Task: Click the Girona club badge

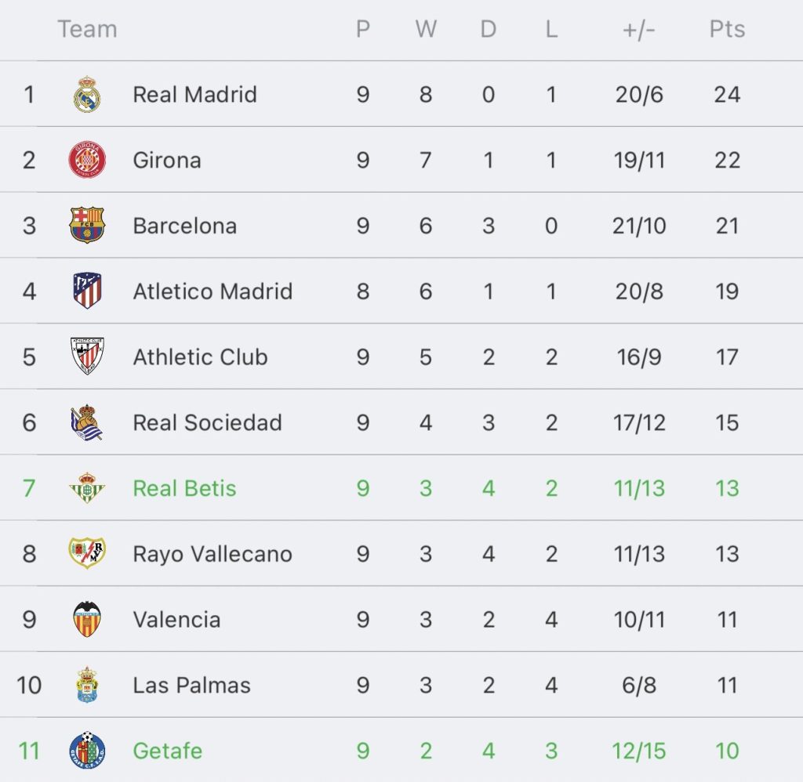Action: pyautogui.click(x=87, y=160)
